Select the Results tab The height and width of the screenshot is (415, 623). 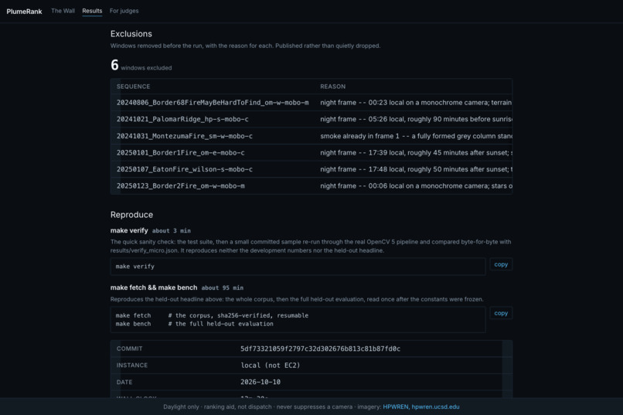(92, 11)
